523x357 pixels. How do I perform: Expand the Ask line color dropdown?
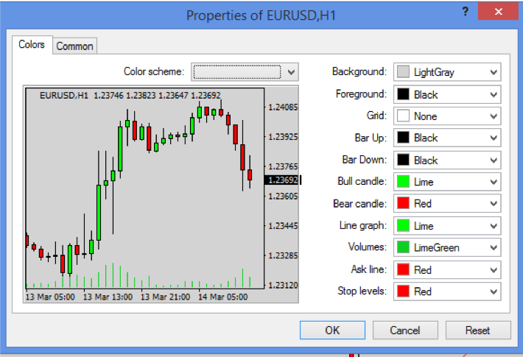(x=447, y=269)
